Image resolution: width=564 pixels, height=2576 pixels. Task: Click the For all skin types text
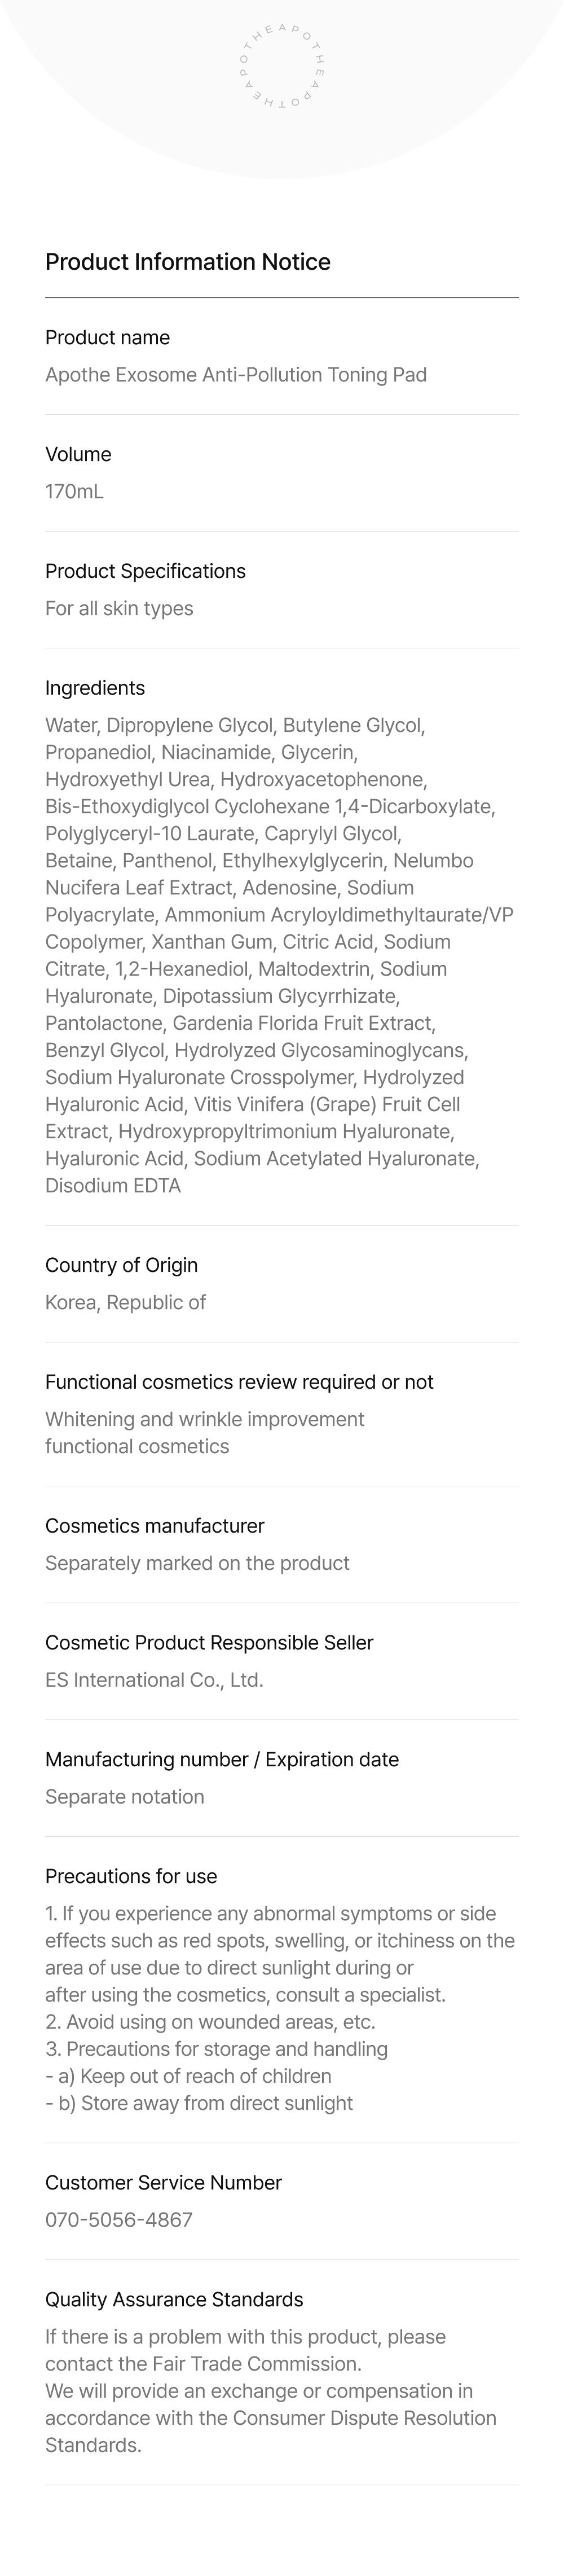pyautogui.click(x=119, y=609)
